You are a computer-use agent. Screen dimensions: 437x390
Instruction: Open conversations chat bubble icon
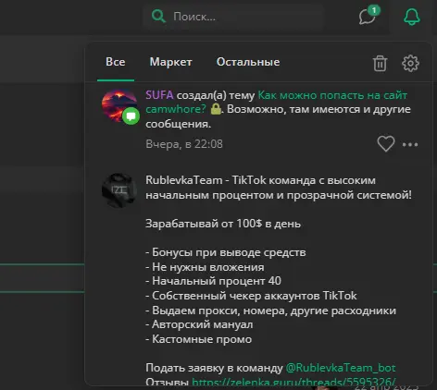[368, 16]
